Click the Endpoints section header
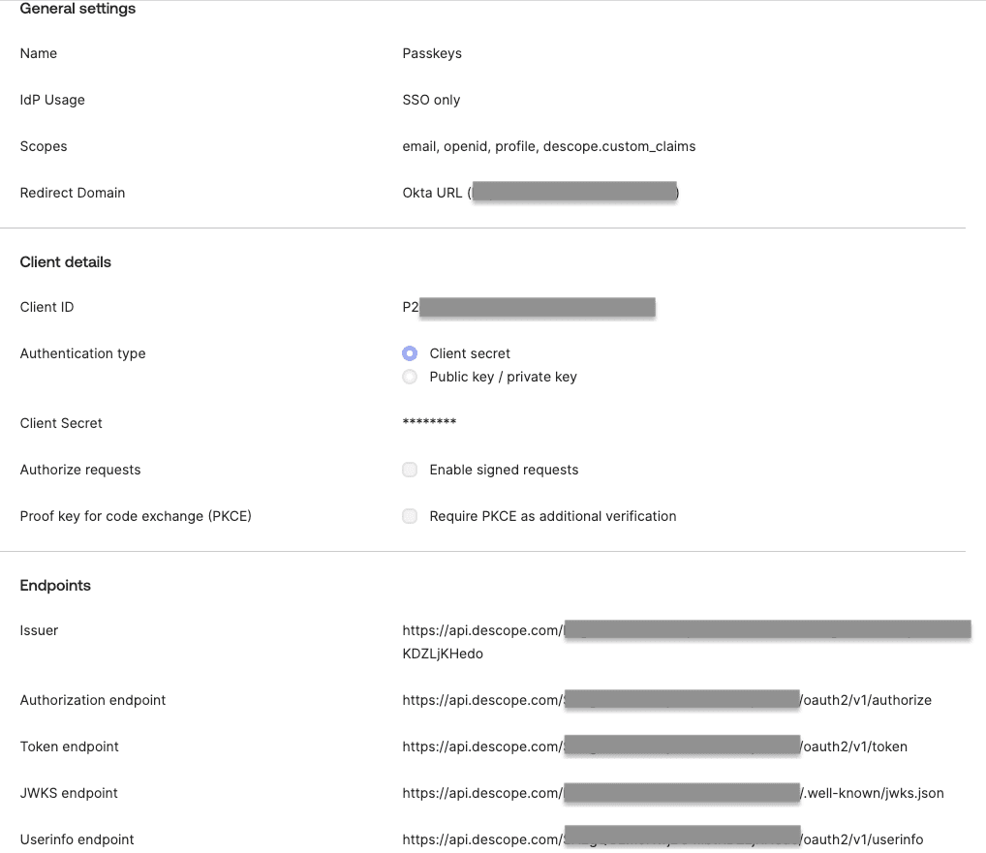The width and height of the screenshot is (986, 853). 55,585
